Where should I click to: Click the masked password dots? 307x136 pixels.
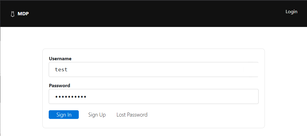[x=71, y=97]
